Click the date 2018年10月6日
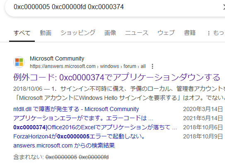 [203, 127]
